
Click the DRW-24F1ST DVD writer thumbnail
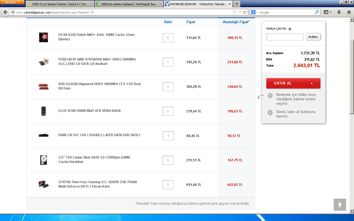pyautogui.click(x=44, y=135)
